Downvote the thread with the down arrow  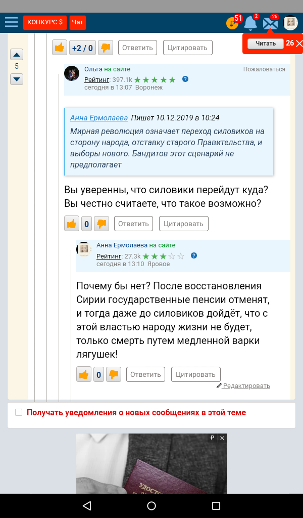(x=17, y=79)
